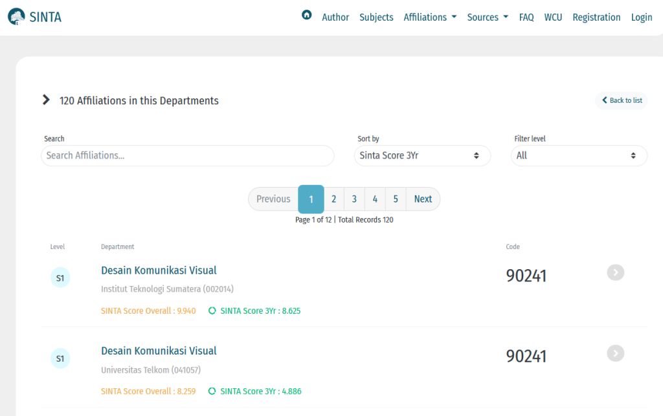Screen dimensions: 663x416
Task: Click the SINTA logo icon
Action: pos(16,17)
